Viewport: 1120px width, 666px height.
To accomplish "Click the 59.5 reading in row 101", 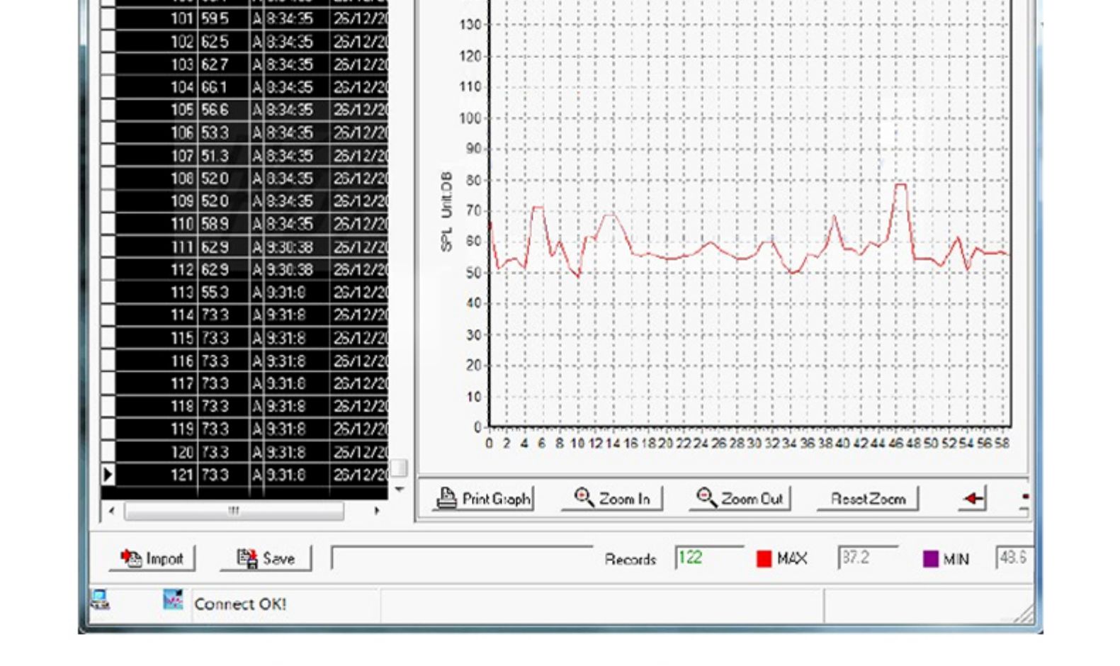I will [x=215, y=19].
